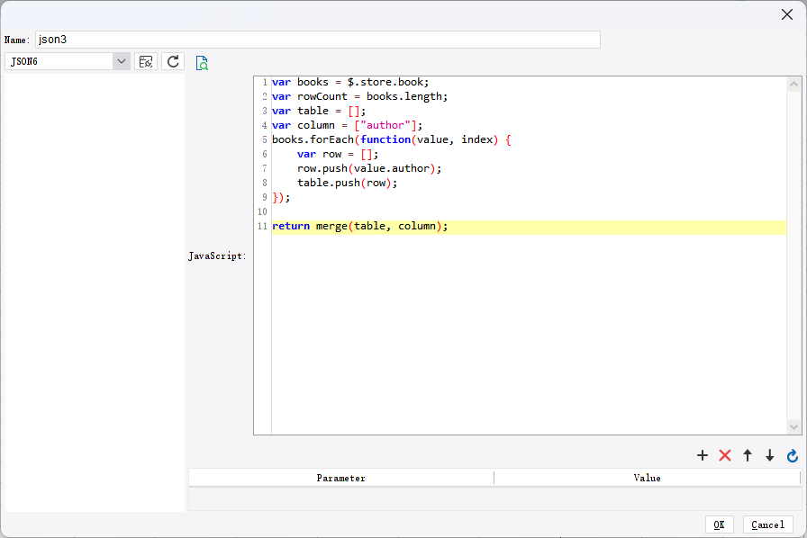Click the Value column header
The height and width of the screenshot is (538, 807).
[647, 478]
